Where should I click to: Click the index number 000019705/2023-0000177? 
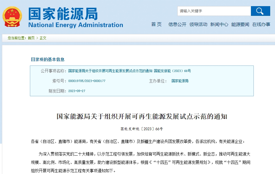tap(87, 81)
